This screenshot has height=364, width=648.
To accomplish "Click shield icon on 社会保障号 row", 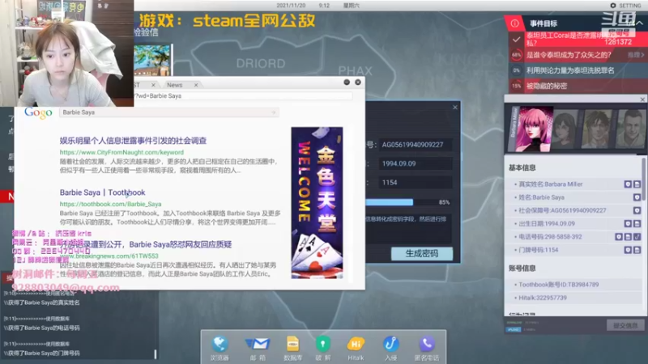I will click(637, 210).
